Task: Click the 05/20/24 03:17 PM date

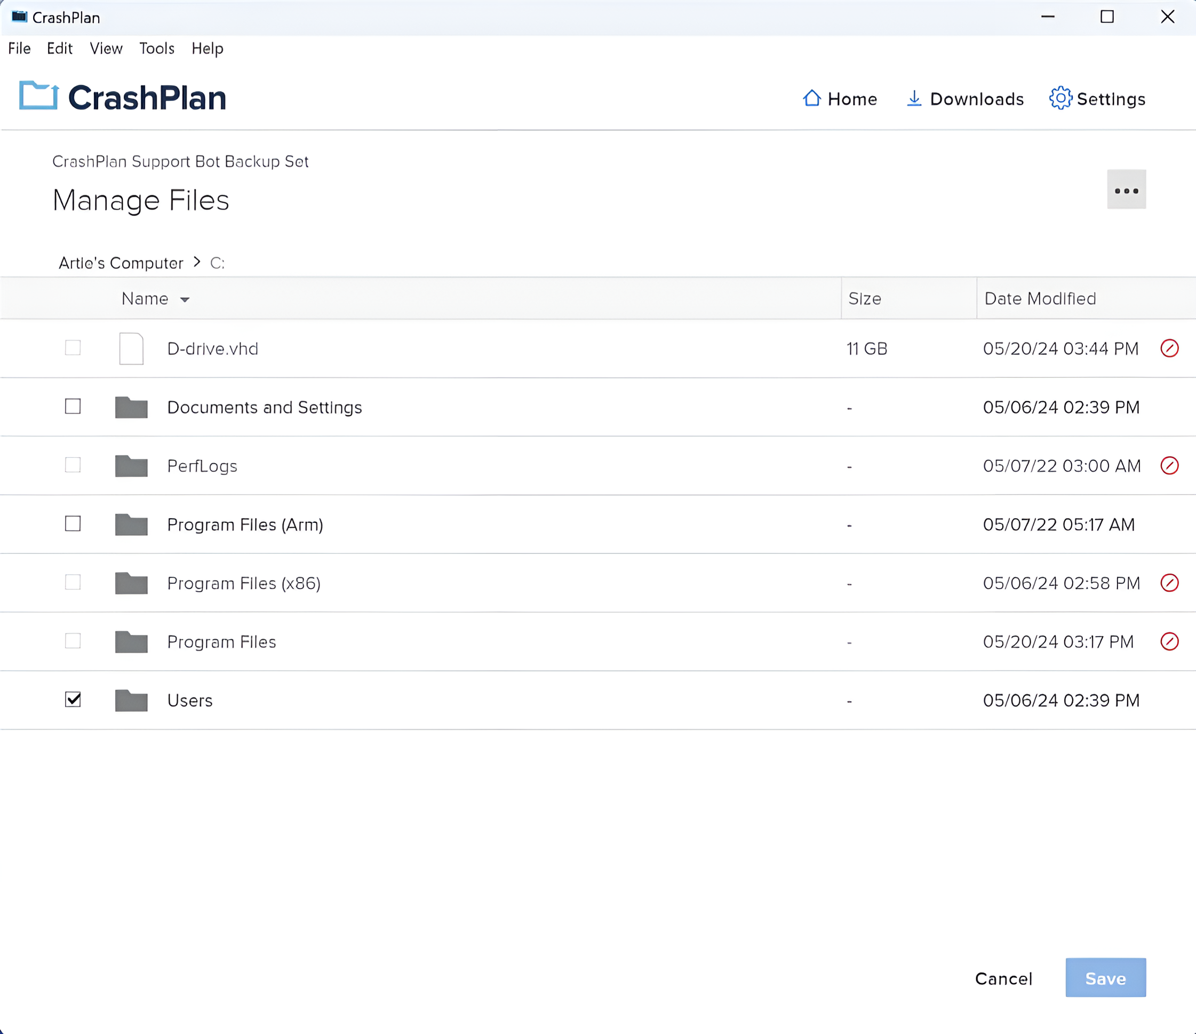Action: [1058, 642]
